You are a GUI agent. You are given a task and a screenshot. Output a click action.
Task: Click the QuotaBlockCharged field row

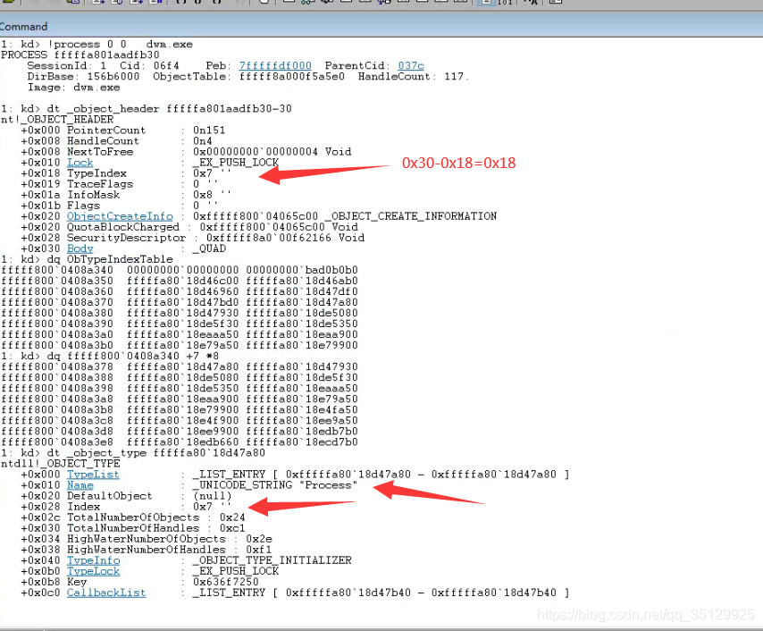189,227
